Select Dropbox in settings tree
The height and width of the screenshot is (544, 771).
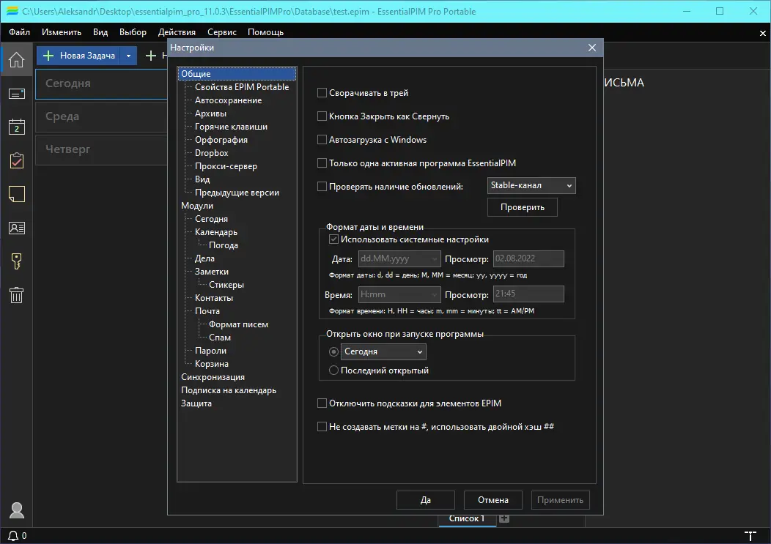[x=211, y=153]
